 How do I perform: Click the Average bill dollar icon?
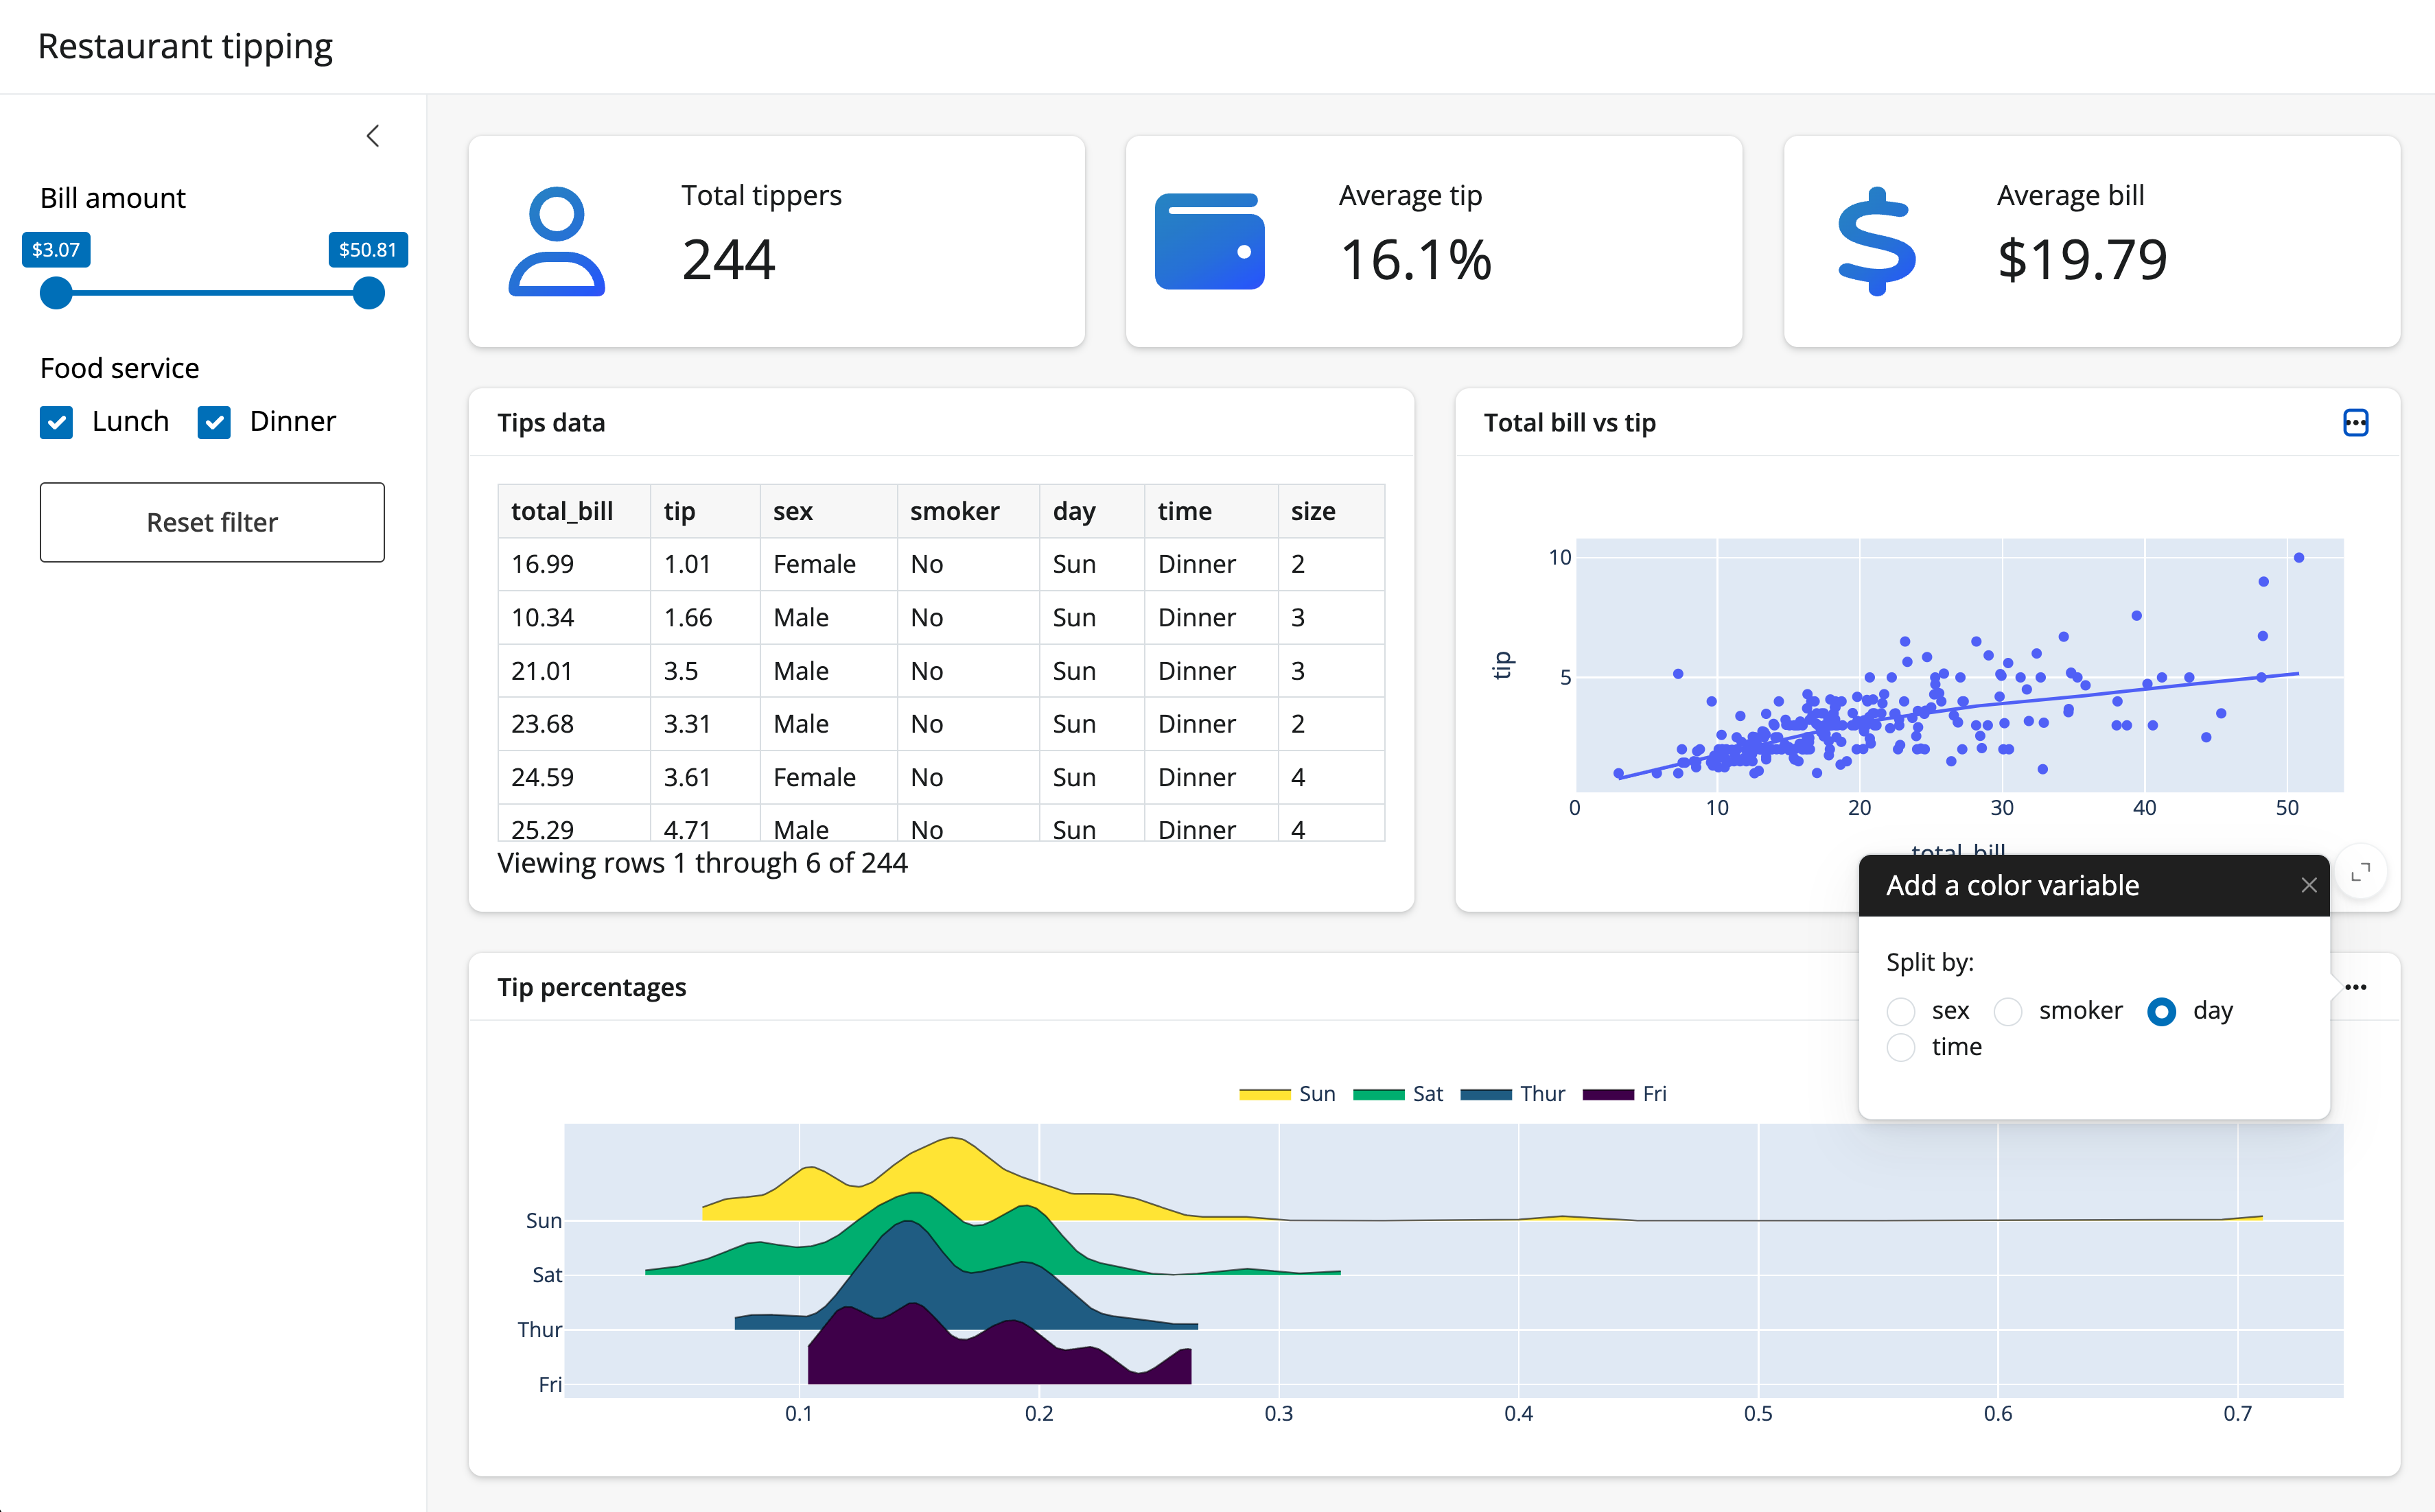tap(1877, 242)
